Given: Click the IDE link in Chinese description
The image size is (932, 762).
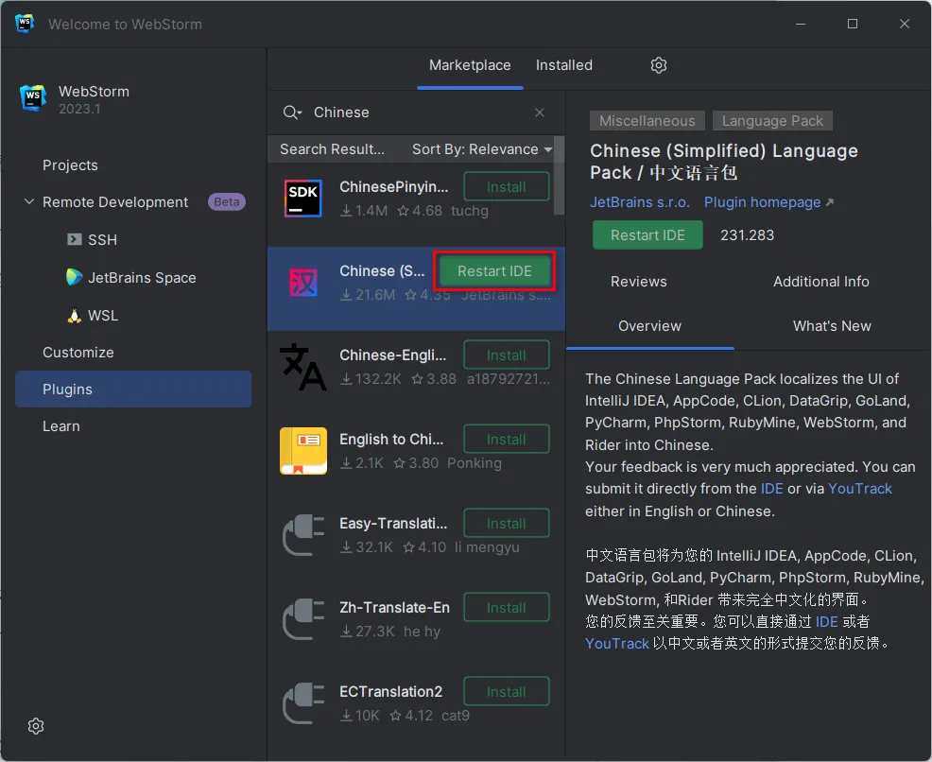Looking at the screenshot, I should pos(826,622).
